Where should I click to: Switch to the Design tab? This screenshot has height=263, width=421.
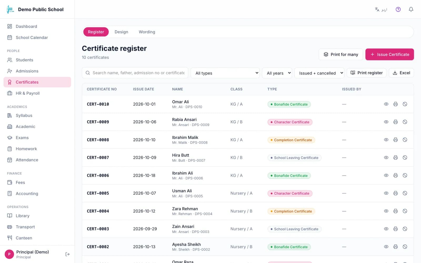point(121,32)
